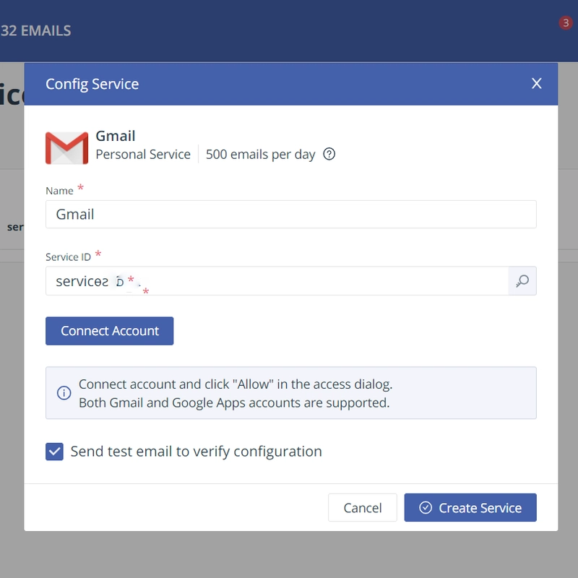
Task: Click the info icon in the notice box
Action: [x=64, y=393]
